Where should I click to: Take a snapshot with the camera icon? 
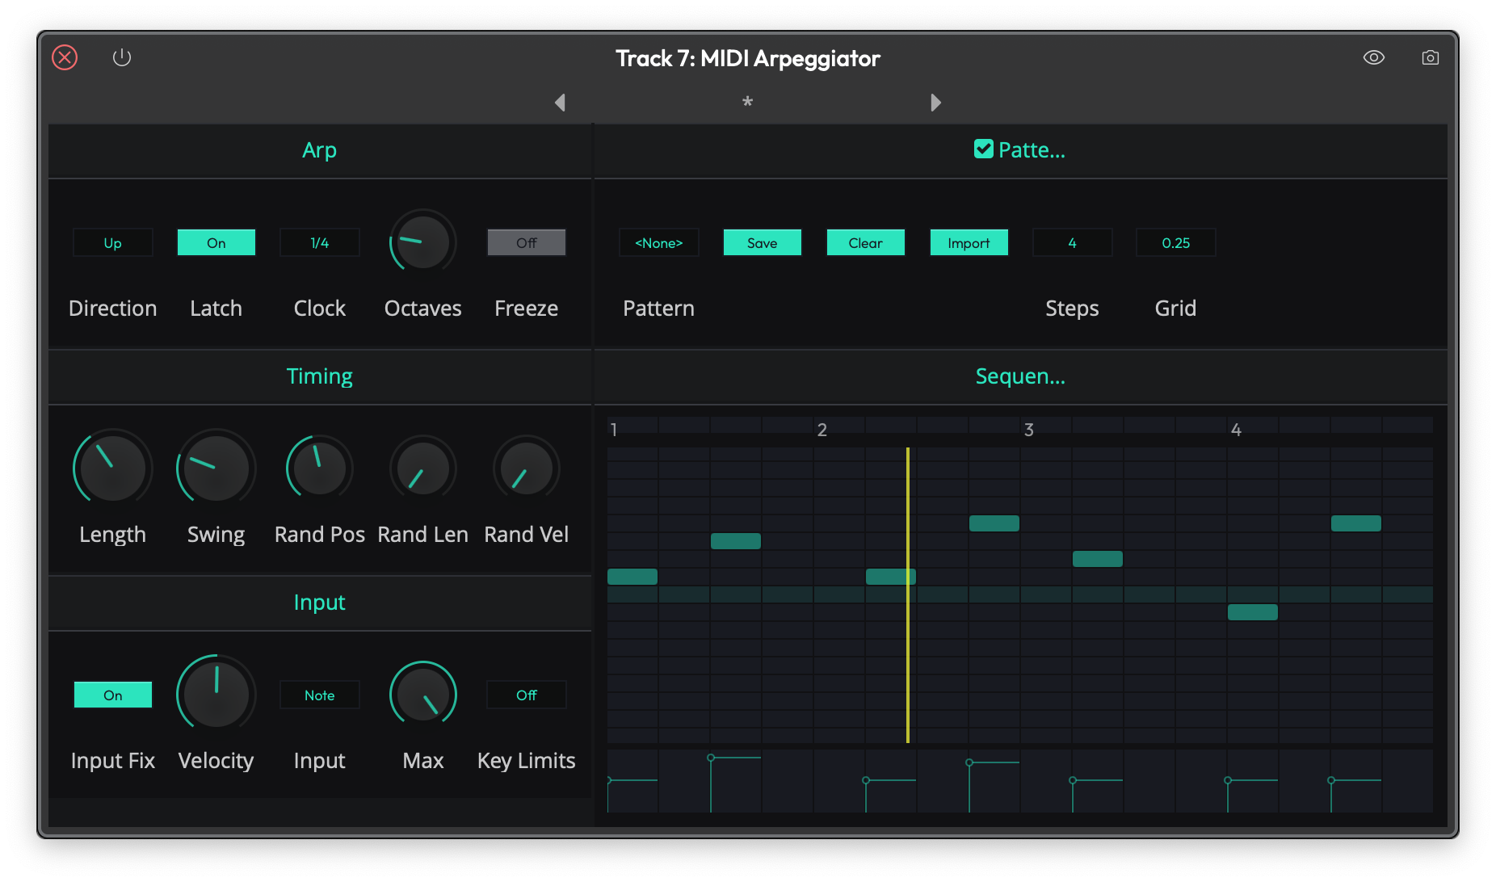click(1431, 57)
